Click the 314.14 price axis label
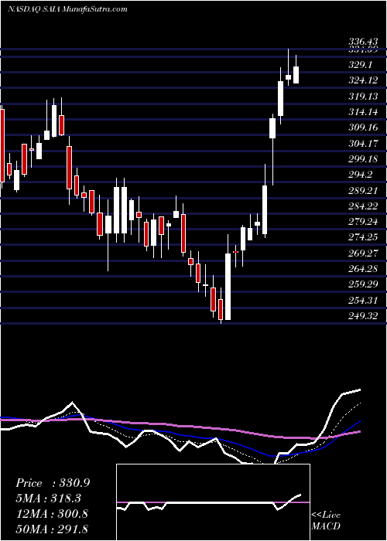Screen dimensions: 387x541 [x=363, y=112]
